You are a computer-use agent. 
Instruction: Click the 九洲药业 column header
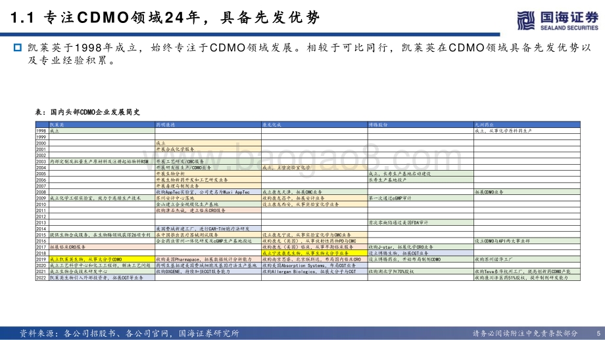point(527,125)
